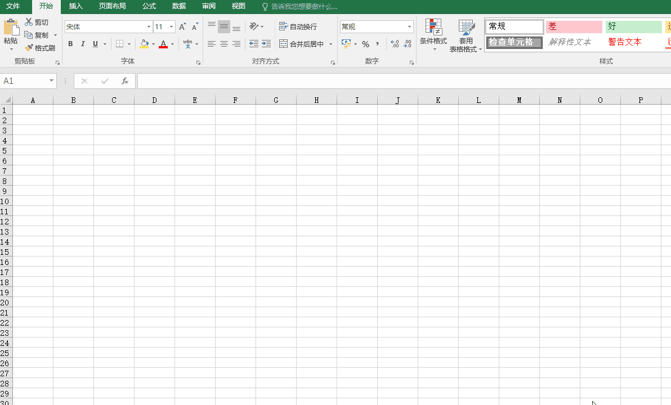Click the Tell Me search box
671x405 pixels.
point(299,6)
